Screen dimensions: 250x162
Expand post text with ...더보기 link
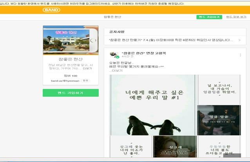click(x=116, y=71)
